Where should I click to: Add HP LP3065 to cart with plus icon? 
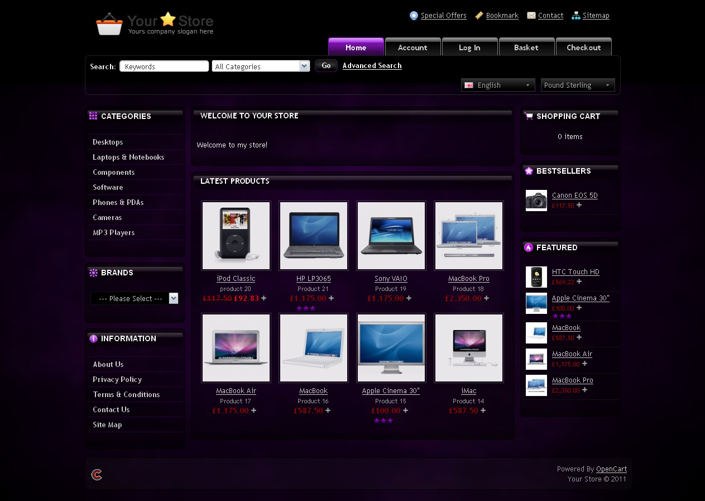[x=331, y=298]
